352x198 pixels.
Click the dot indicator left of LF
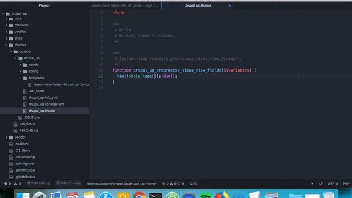(x=312, y=184)
